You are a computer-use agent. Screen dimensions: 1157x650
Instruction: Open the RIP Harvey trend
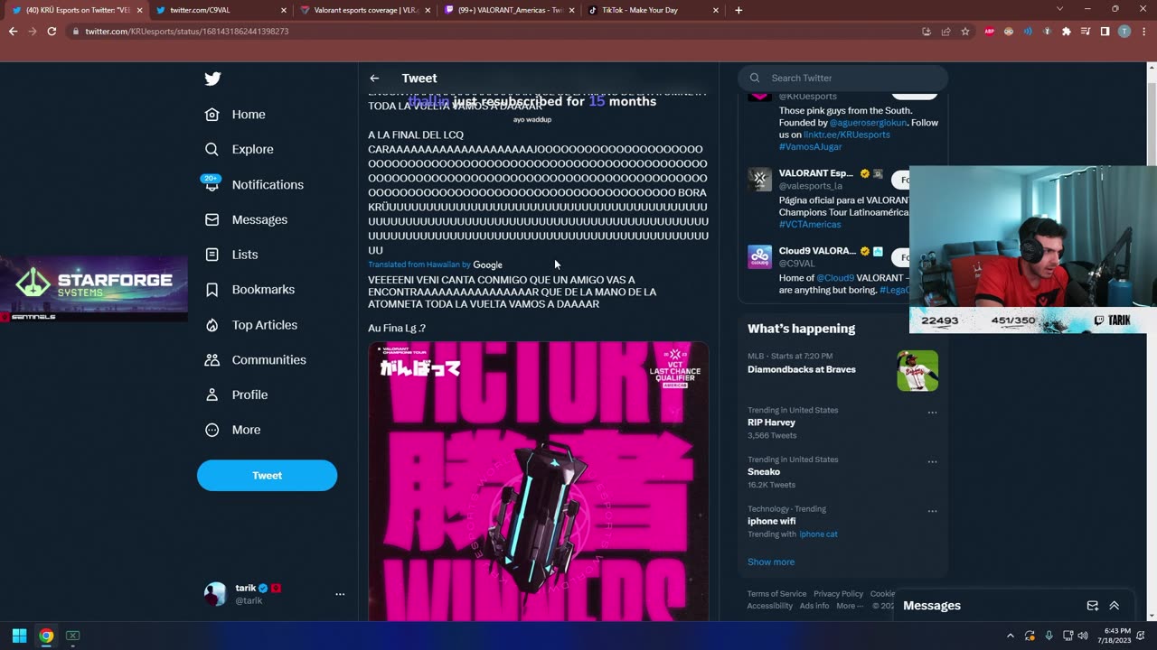coord(771,422)
